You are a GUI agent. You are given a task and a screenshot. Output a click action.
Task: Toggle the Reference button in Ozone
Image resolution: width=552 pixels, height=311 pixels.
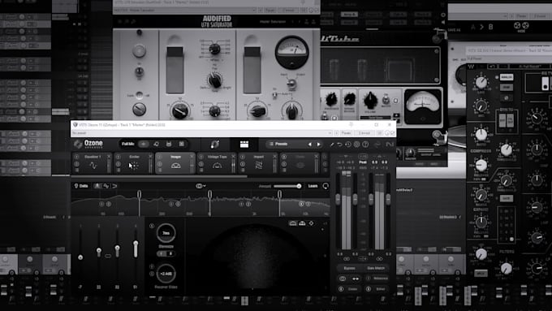click(x=377, y=279)
